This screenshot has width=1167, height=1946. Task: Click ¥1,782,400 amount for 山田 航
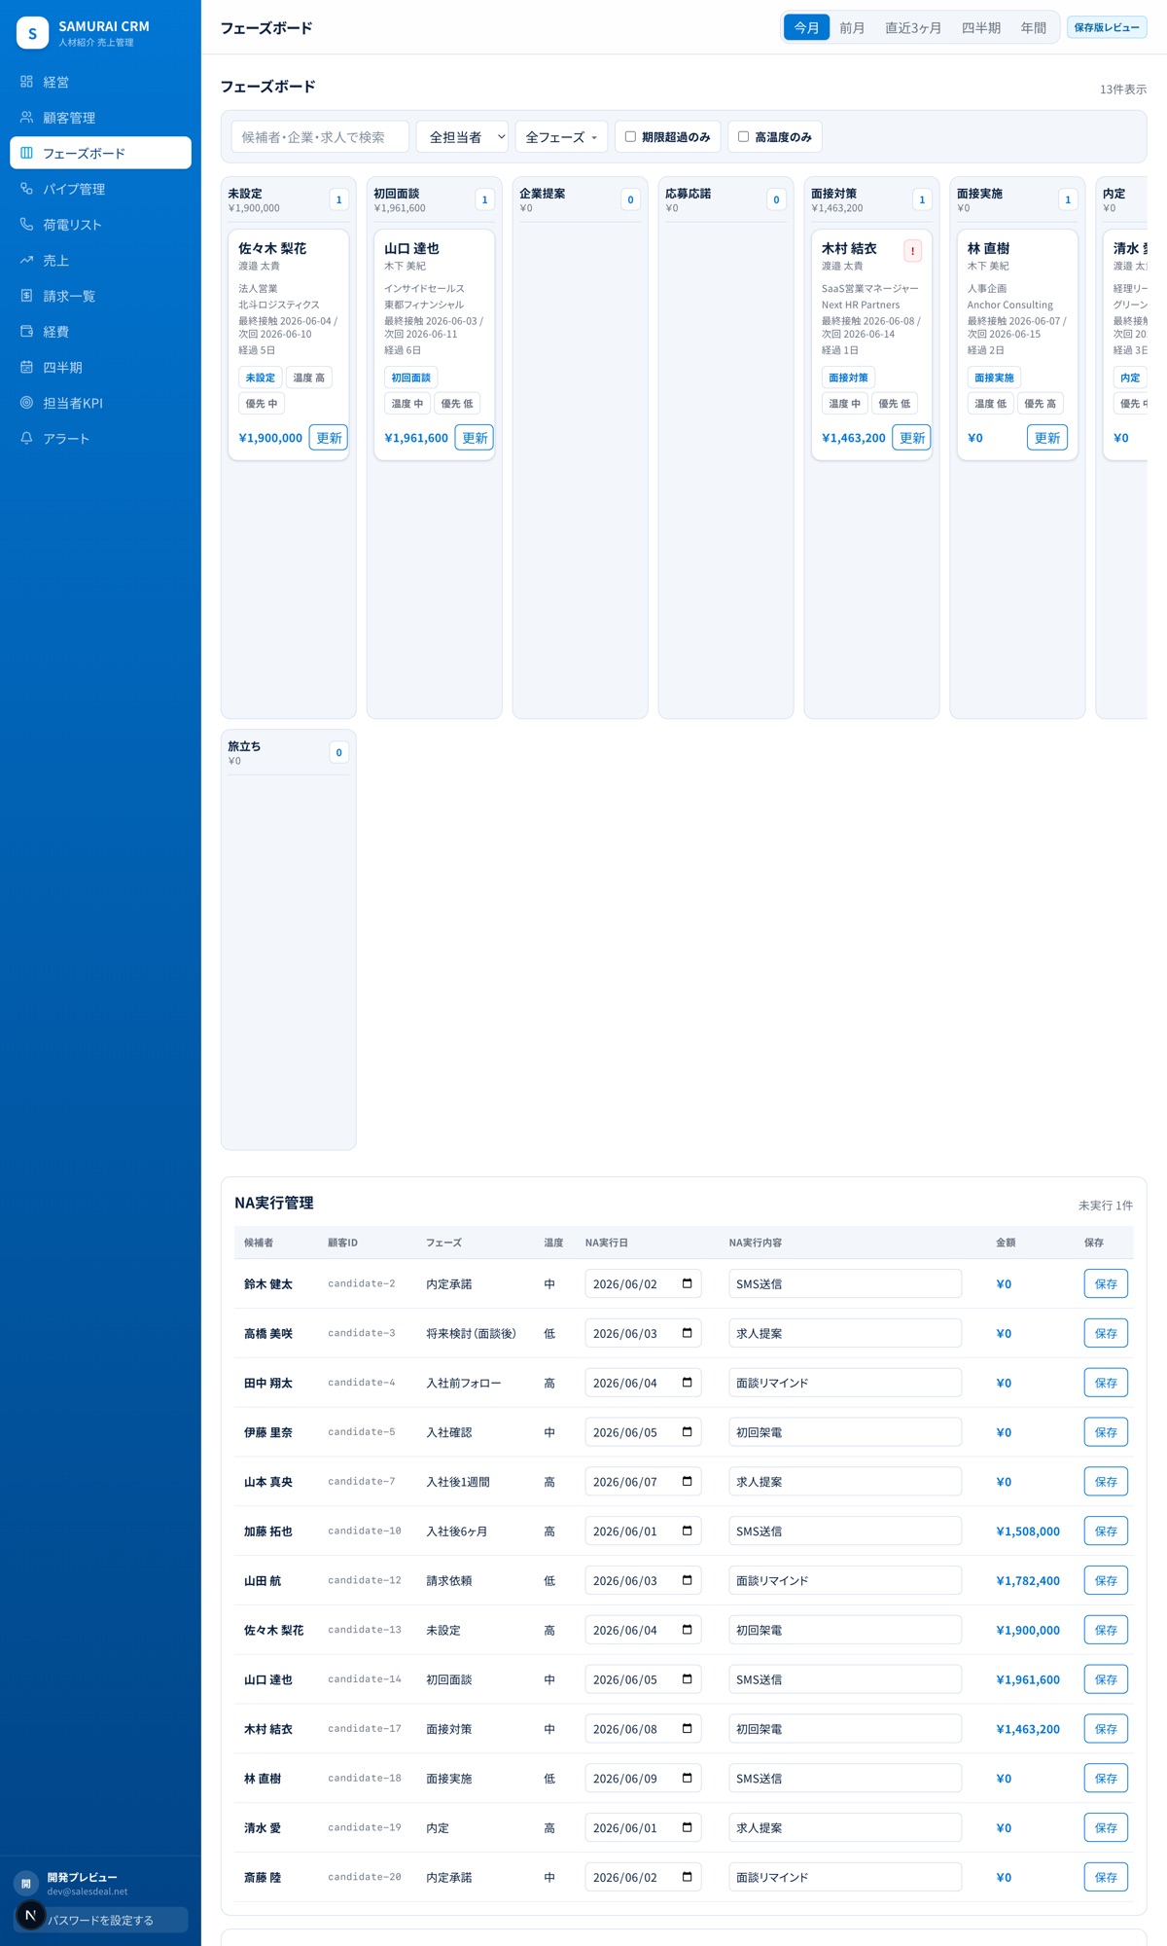tap(1028, 1581)
